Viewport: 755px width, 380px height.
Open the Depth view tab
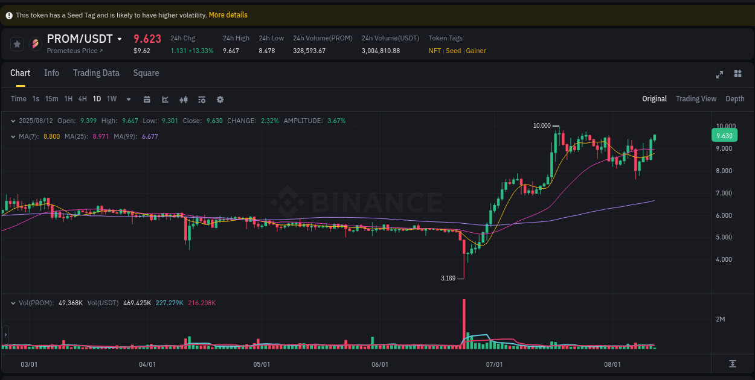[x=735, y=99]
